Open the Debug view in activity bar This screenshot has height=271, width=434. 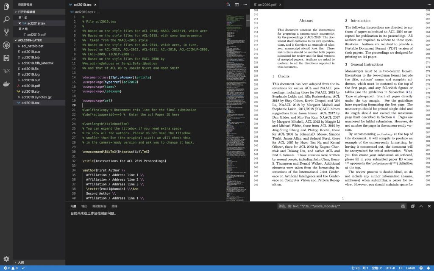(x=6, y=45)
